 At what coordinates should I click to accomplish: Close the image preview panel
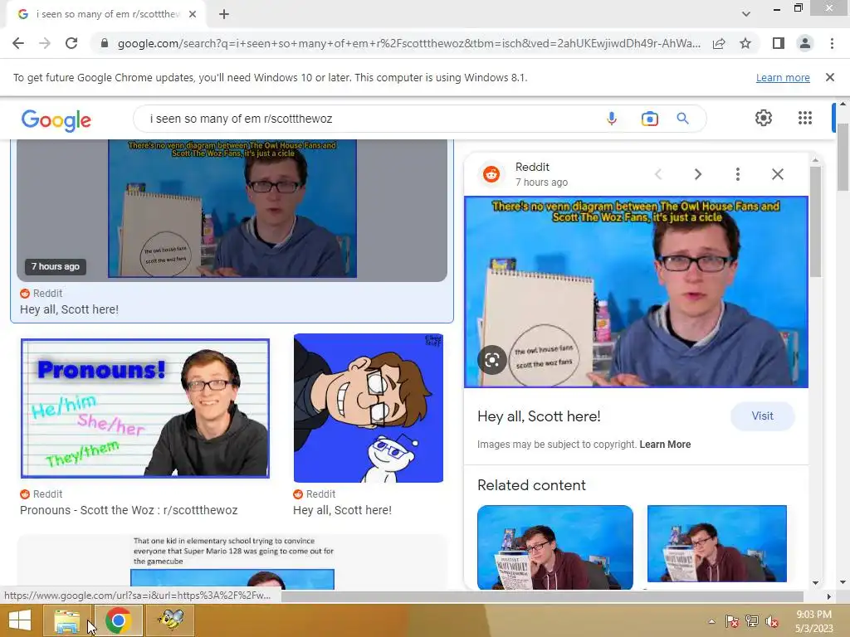777,174
